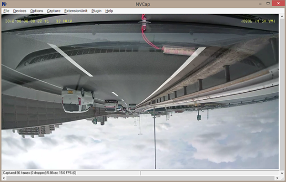Click the vertical scrollbar track
Viewport: 286px width, 182px height.
pyautogui.click(x=282, y=95)
